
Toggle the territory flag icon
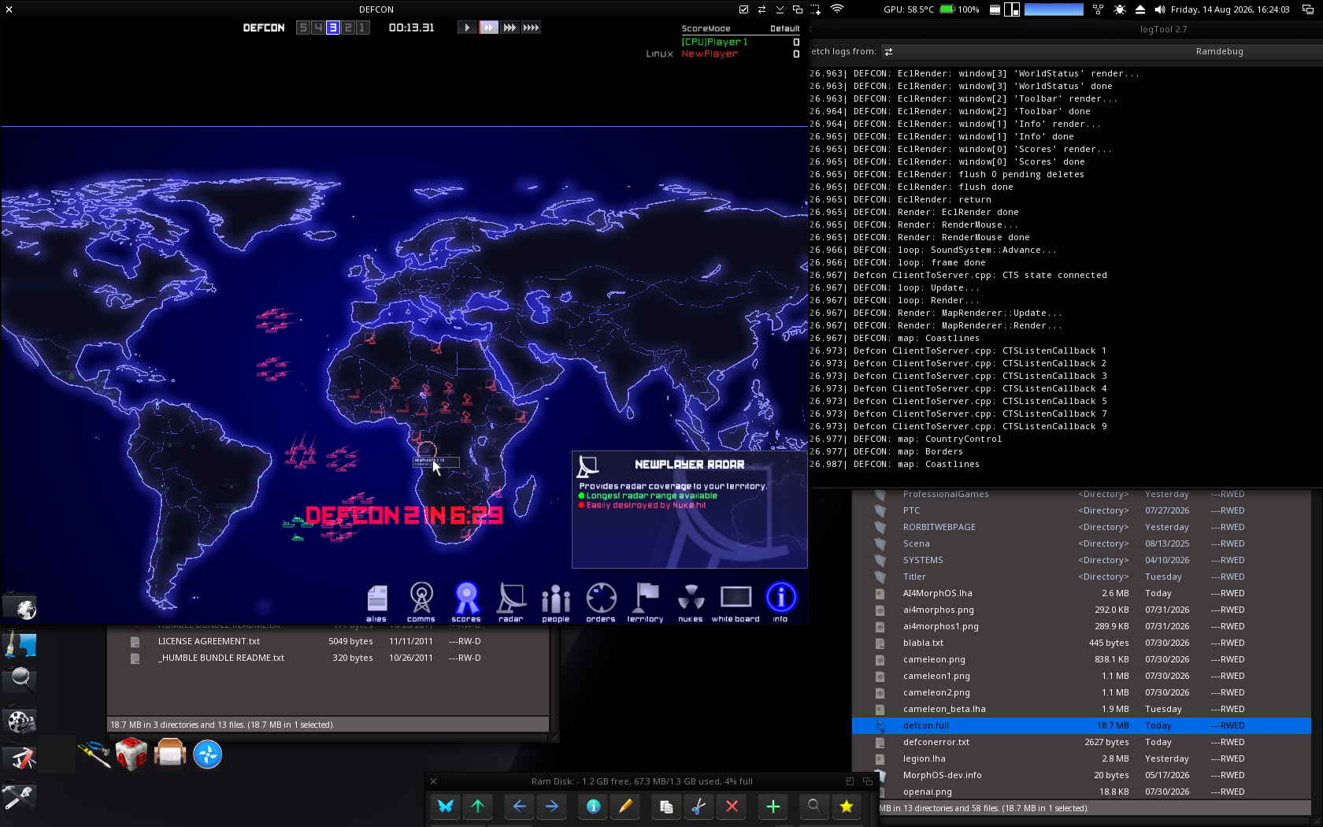(646, 602)
